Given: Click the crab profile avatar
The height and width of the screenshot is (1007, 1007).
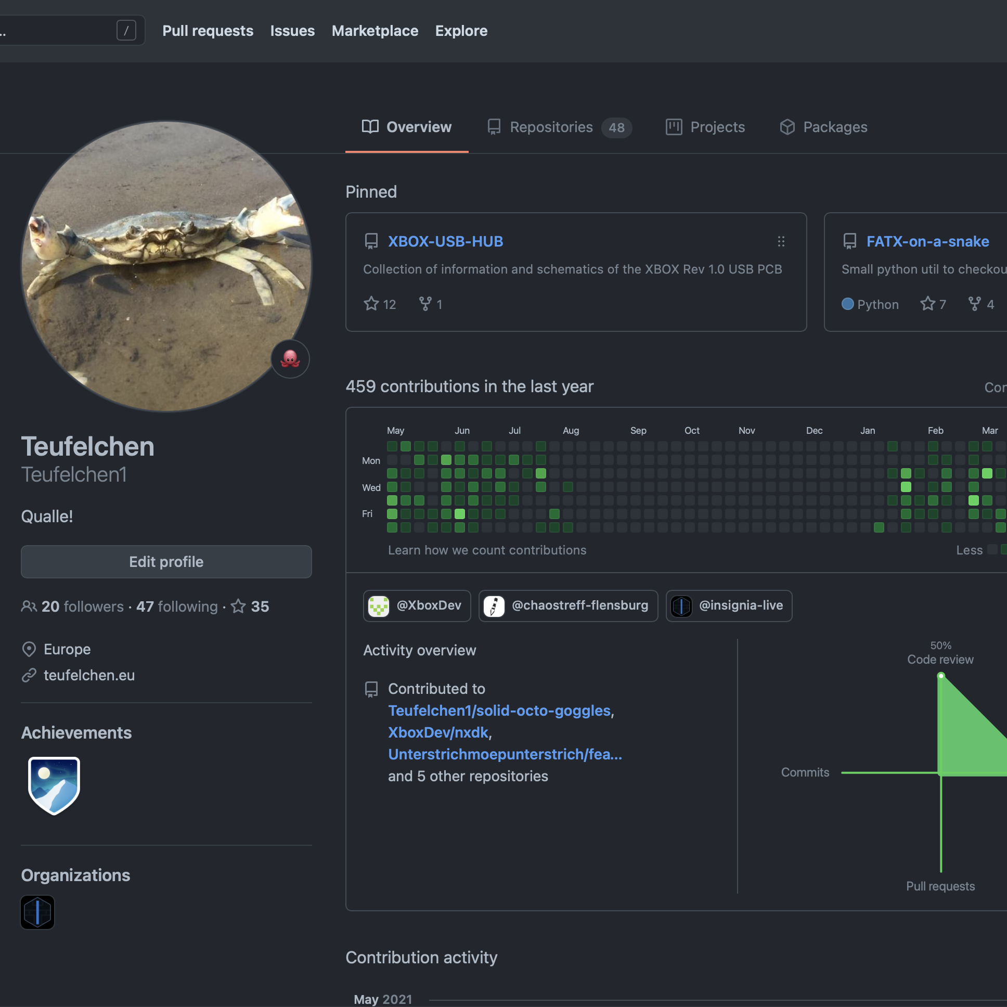Looking at the screenshot, I should point(166,266).
